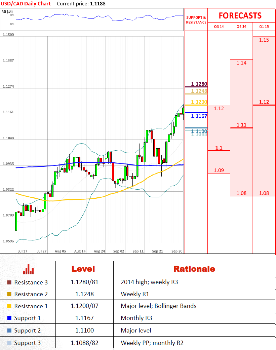Screen dimensions: 276x350
Task: Click the 'FORECASTS' heading
Action: click(240, 15)
